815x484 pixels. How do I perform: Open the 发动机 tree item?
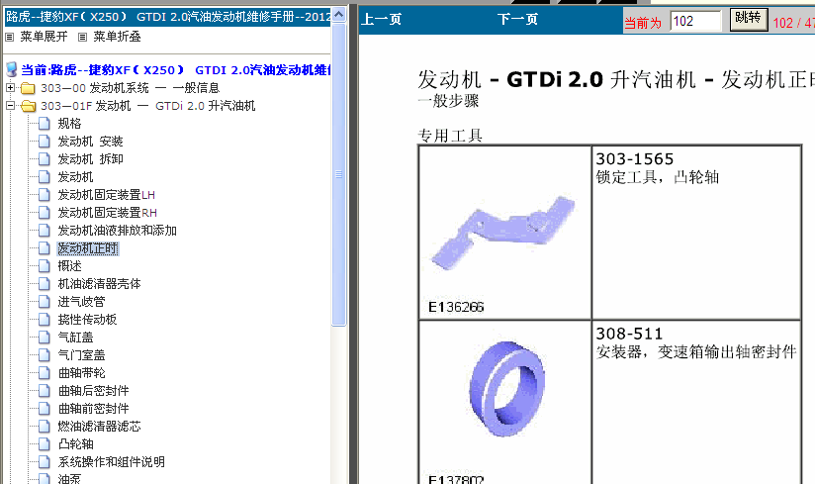point(75,177)
